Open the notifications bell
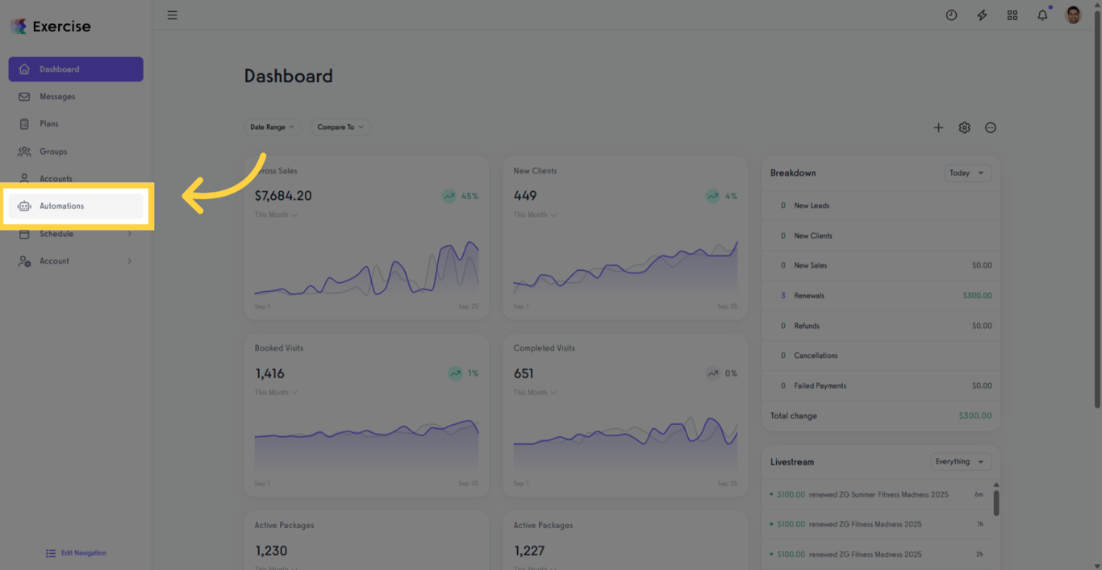 click(1042, 15)
